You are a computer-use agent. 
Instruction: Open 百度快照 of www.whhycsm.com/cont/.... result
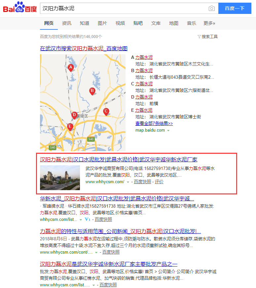(x=111, y=252)
